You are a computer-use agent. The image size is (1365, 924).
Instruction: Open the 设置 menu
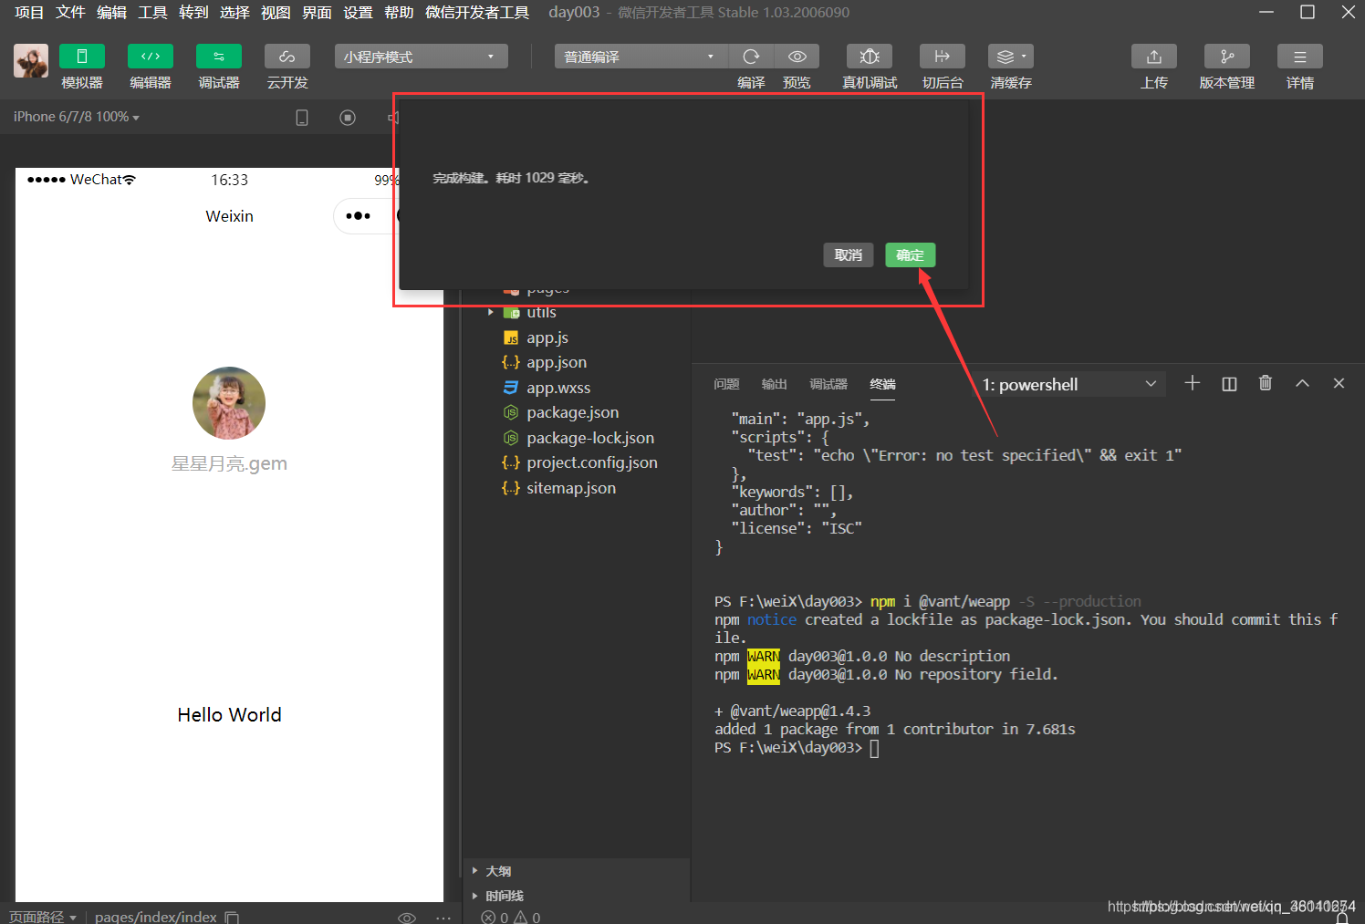[x=358, y=13]
